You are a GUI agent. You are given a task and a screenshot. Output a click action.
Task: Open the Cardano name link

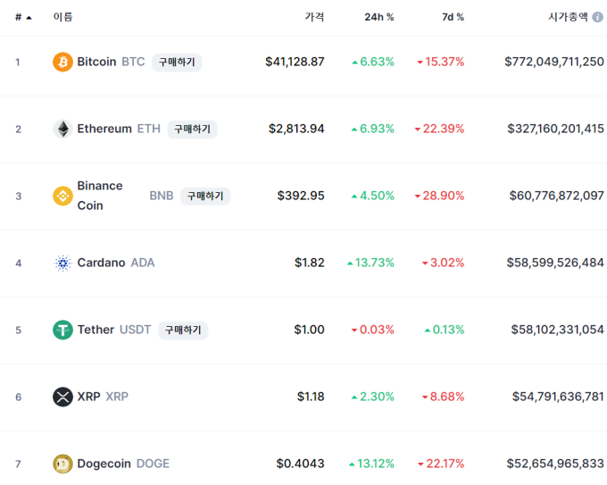101,263
